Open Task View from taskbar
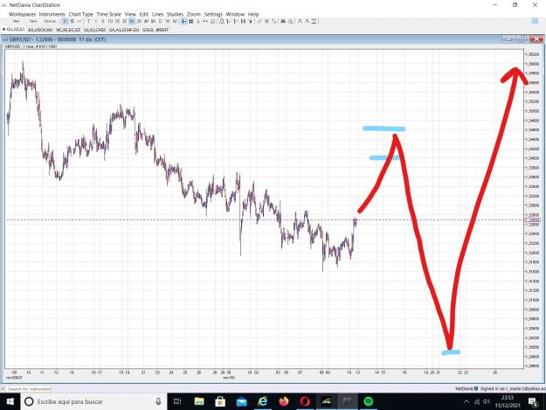 coord(177,401)
